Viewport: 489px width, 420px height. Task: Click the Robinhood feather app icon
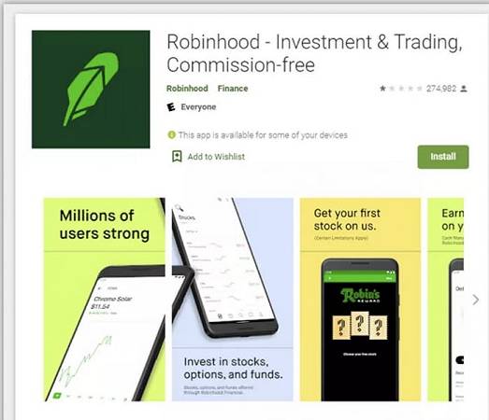(91, 90)
